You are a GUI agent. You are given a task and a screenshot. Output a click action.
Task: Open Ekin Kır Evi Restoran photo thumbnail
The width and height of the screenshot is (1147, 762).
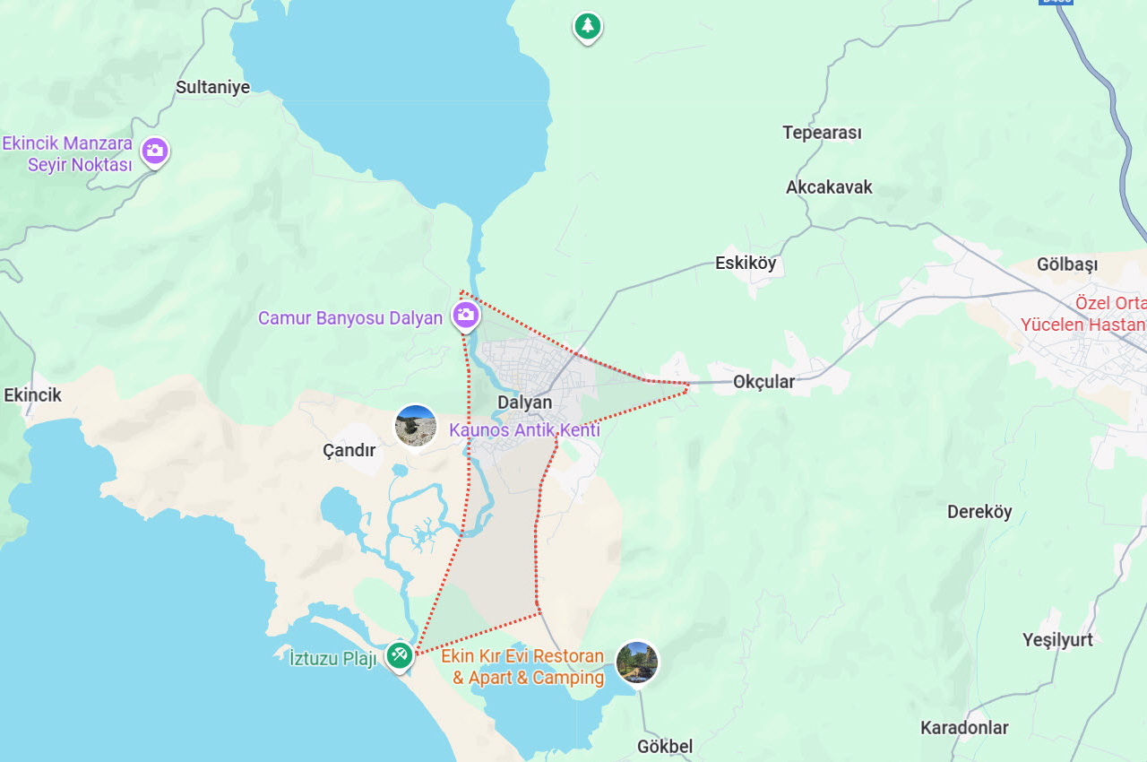[x=637, y=662]
